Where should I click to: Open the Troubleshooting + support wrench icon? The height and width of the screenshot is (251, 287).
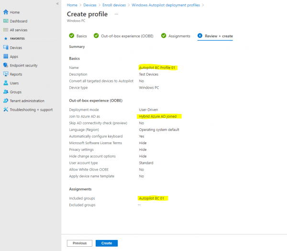6,110
